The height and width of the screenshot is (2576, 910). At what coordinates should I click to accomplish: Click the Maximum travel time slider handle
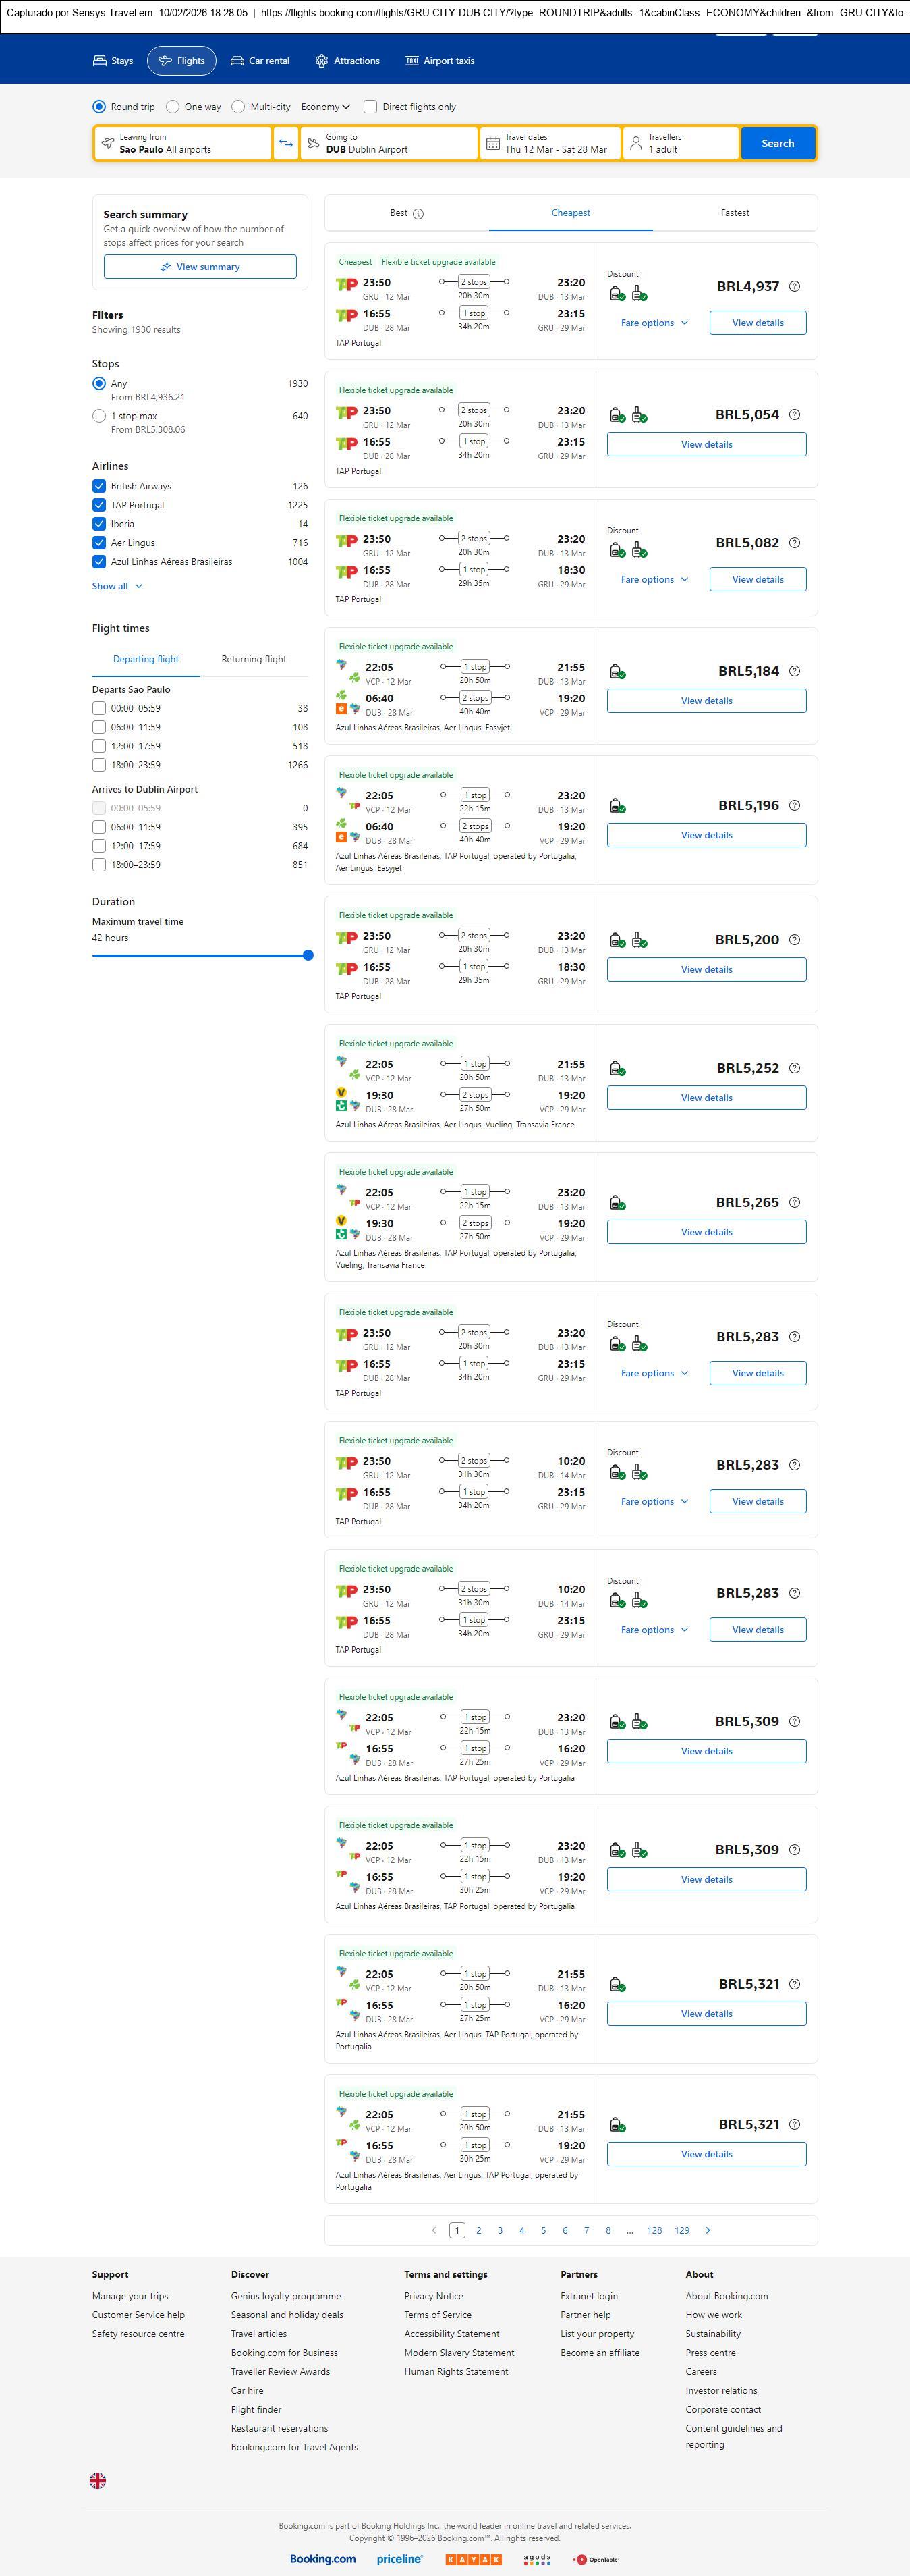point(309,955)
